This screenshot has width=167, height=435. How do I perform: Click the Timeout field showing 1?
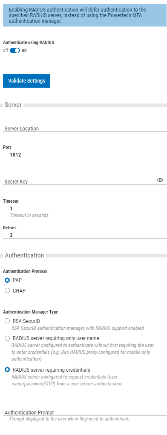point(85,208)
